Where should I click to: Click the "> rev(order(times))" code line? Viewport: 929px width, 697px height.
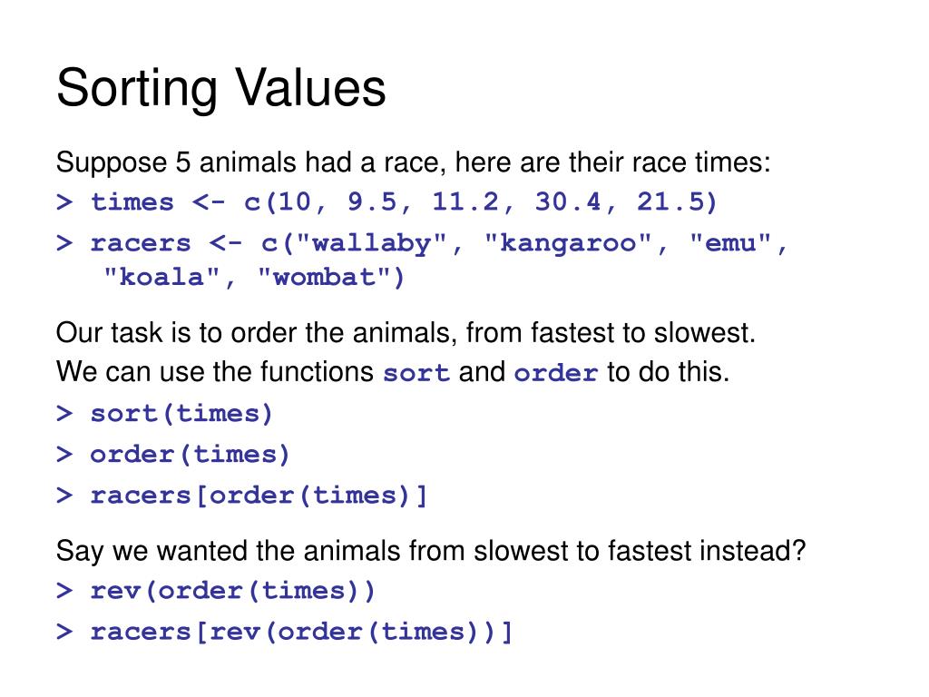tap(216, 591)
